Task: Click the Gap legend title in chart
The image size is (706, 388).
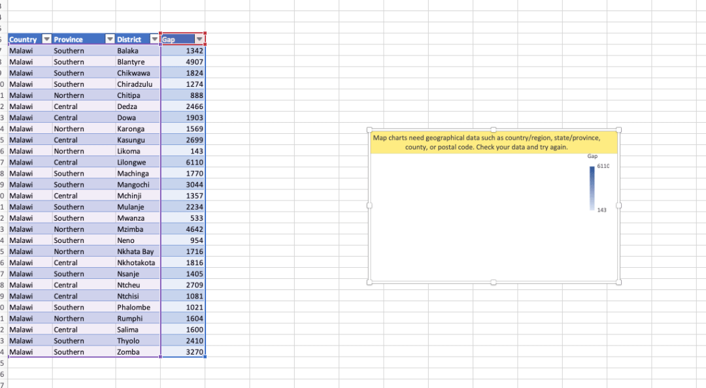Action: (x=592, y=157)
